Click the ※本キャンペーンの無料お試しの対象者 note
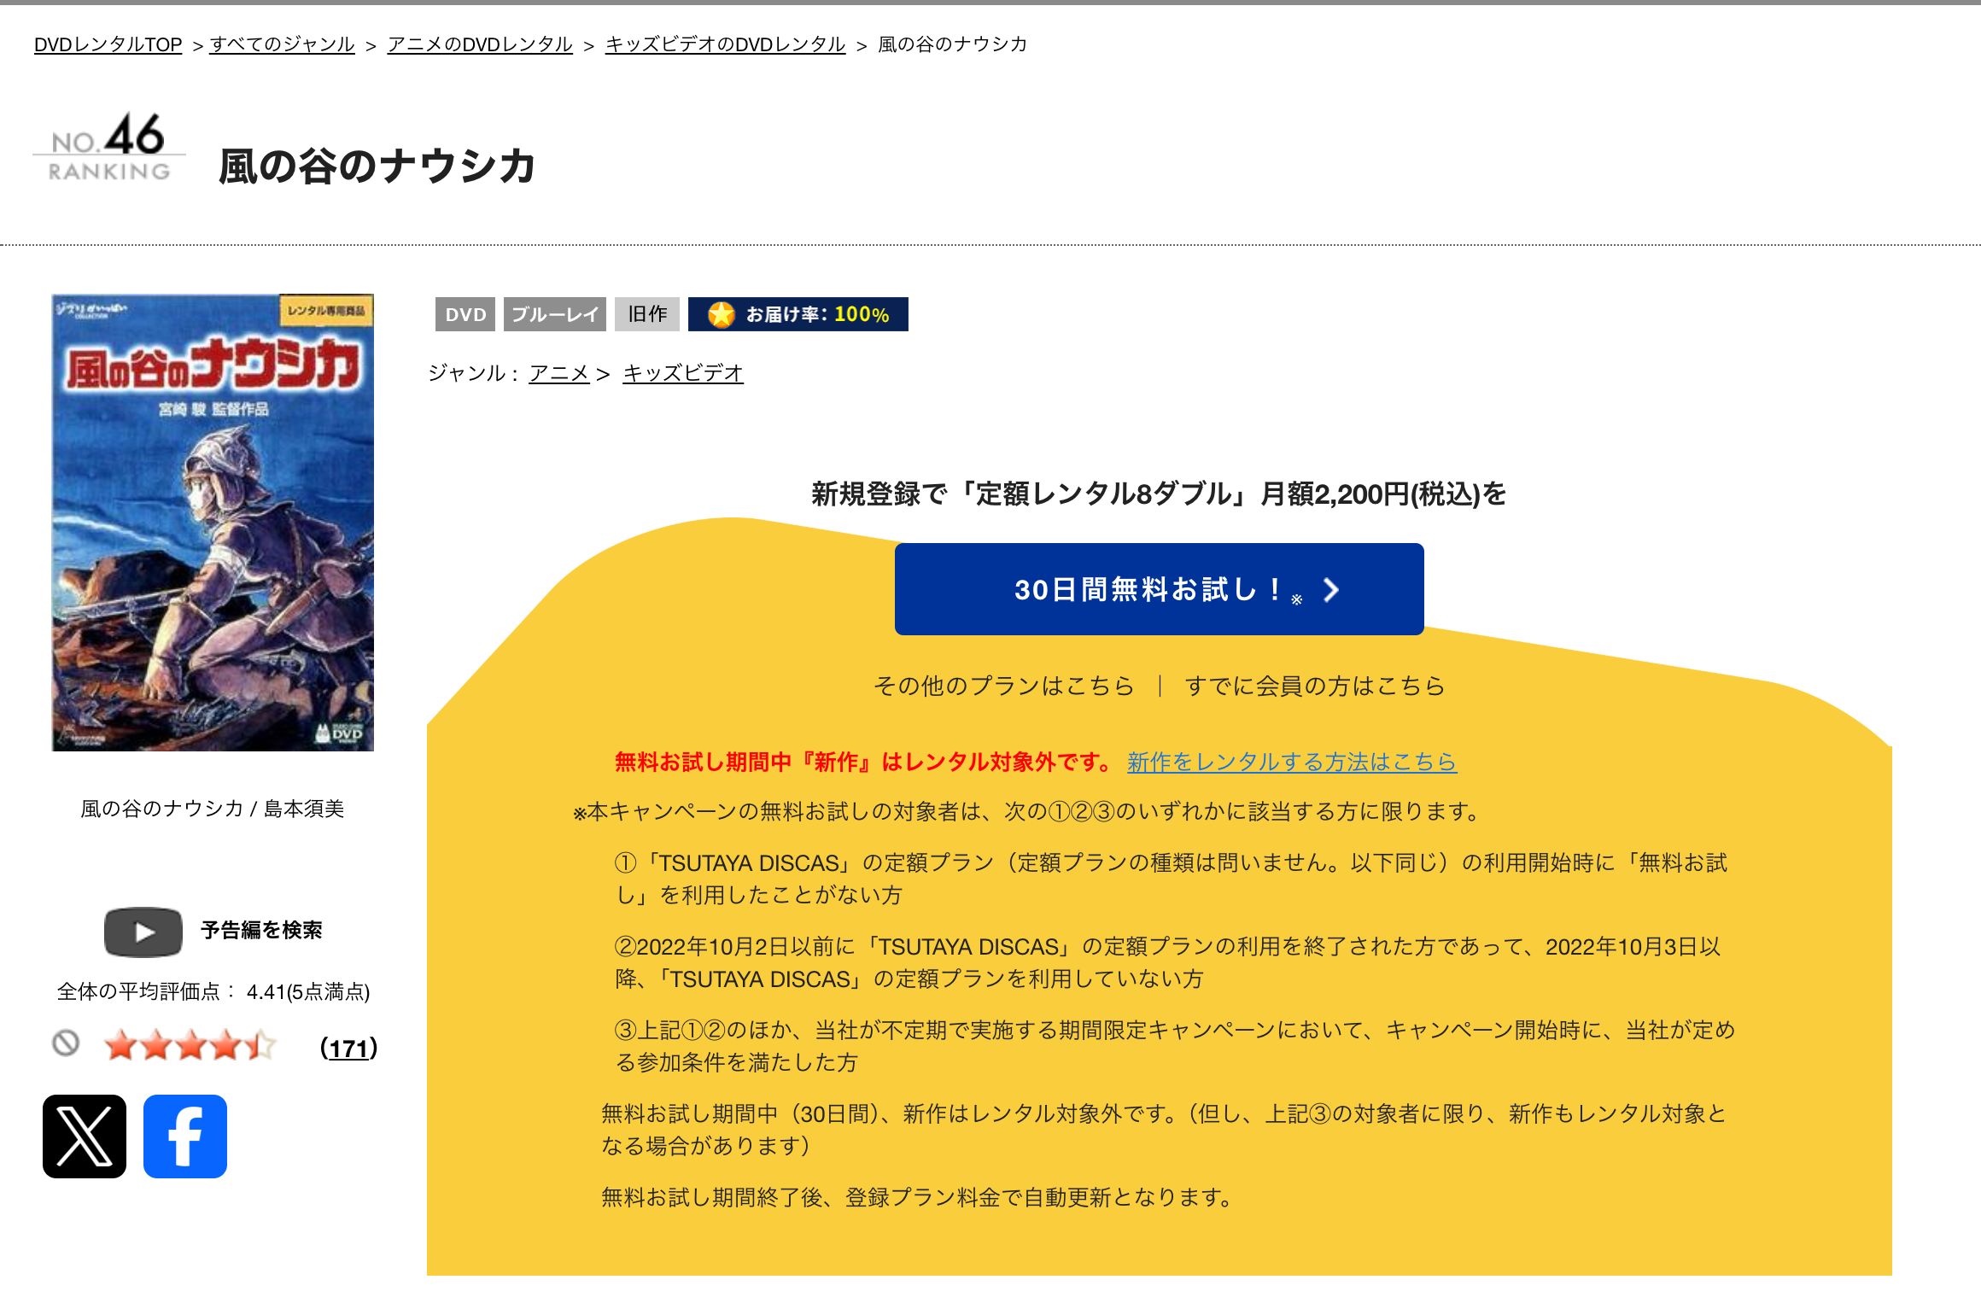Image resolution: width=1981 pixels, height=1303 pixels. pyautogui.click(x=1029, y=811)
